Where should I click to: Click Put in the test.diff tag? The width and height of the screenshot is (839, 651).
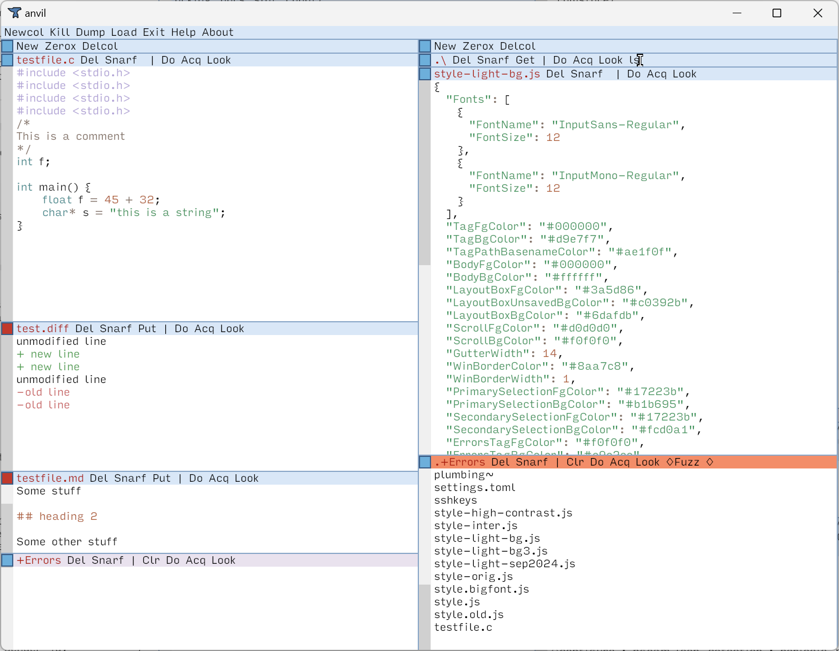tap(147, 329)
